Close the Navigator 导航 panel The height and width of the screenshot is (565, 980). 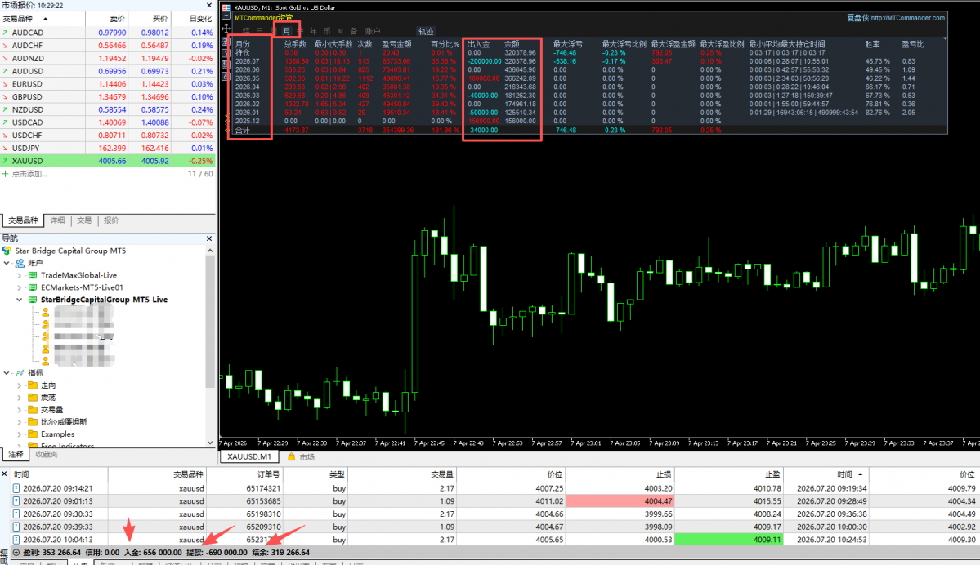click(209, 238)
